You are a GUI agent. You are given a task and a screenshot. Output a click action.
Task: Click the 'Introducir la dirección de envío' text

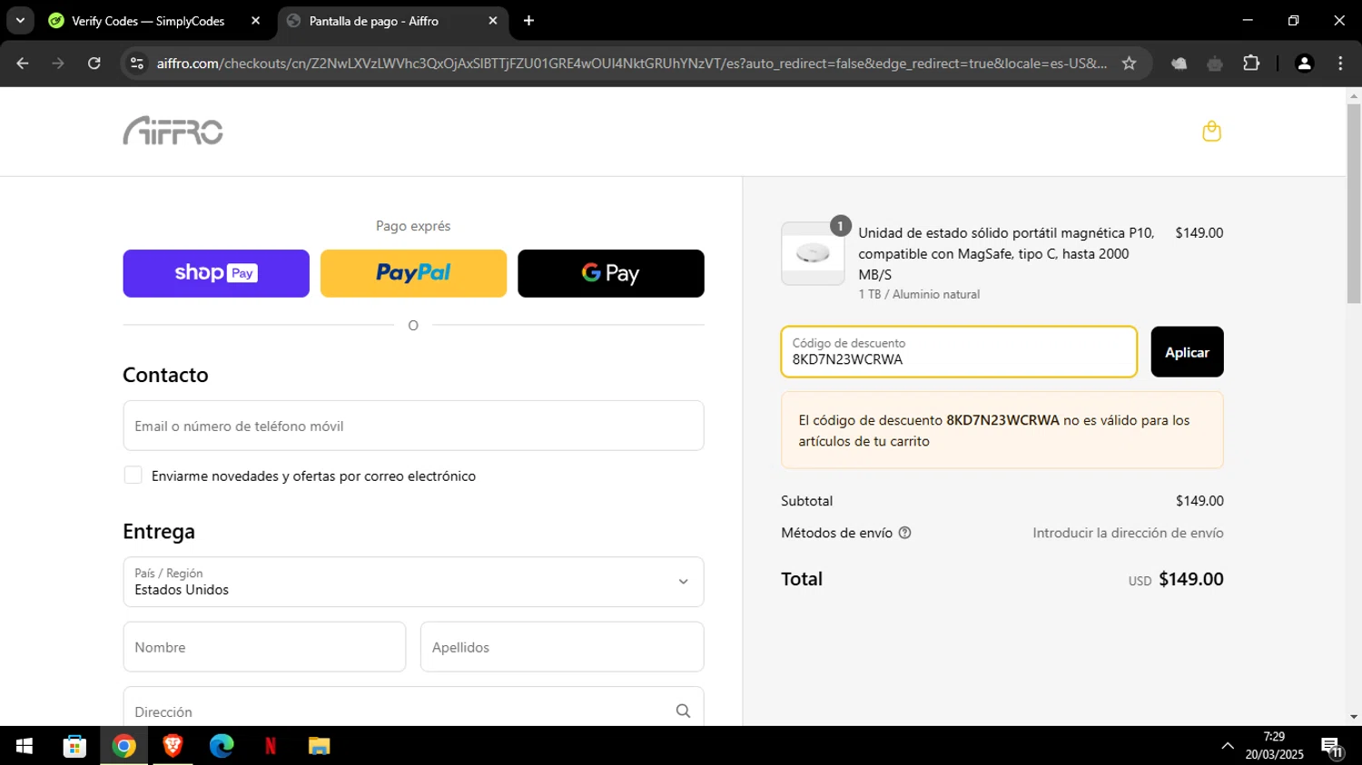point(1128,533)
